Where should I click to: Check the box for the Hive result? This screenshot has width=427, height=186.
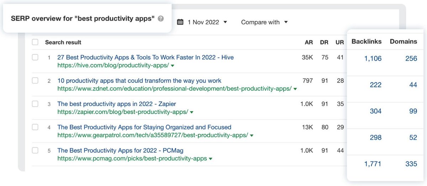point(35,57)
